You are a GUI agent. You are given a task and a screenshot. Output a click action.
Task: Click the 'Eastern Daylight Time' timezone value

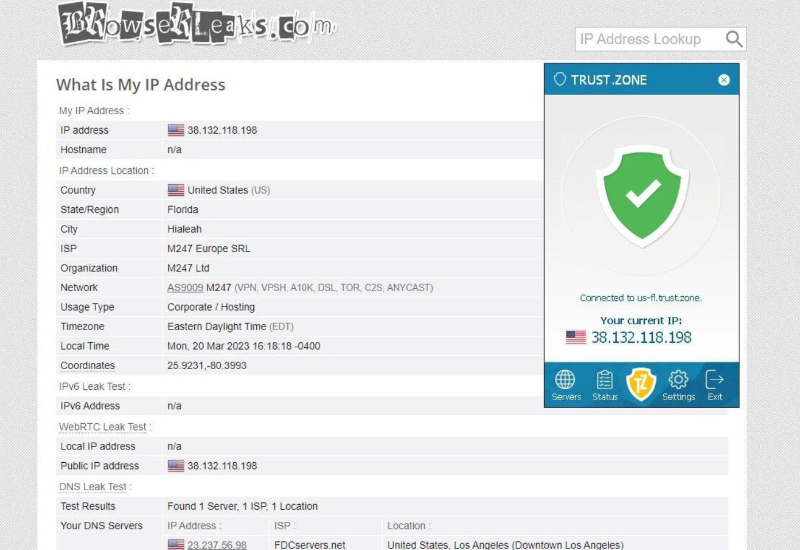pyautogui.click(x=217, y=327)
